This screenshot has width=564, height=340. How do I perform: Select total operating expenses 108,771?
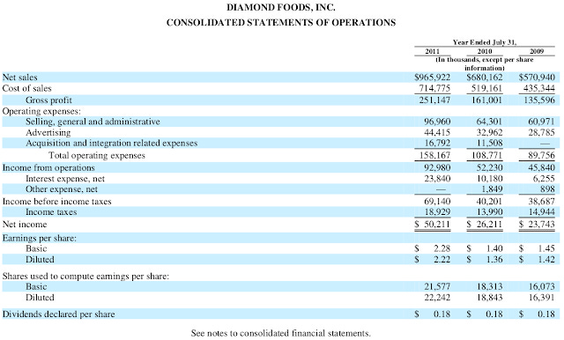pos(487,156)
